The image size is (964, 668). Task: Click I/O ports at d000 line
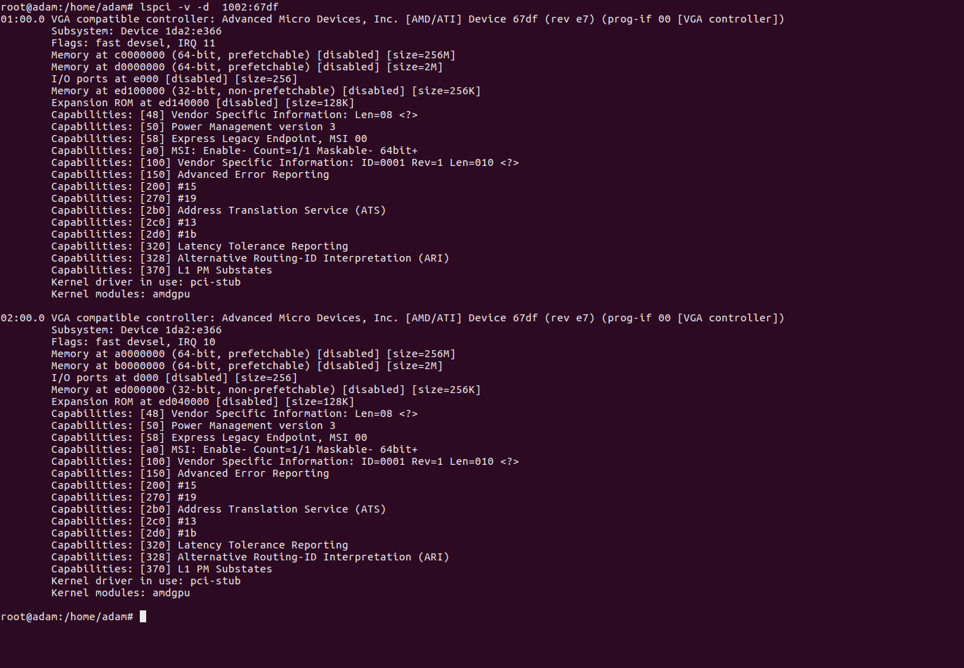coord(174,378)
